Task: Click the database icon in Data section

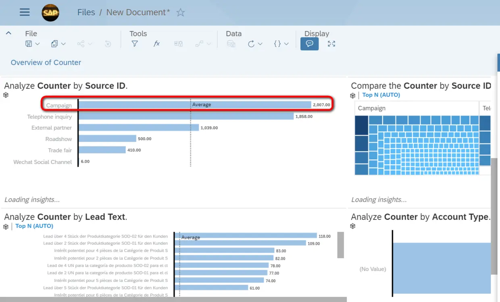Action: tap(231, 44)
